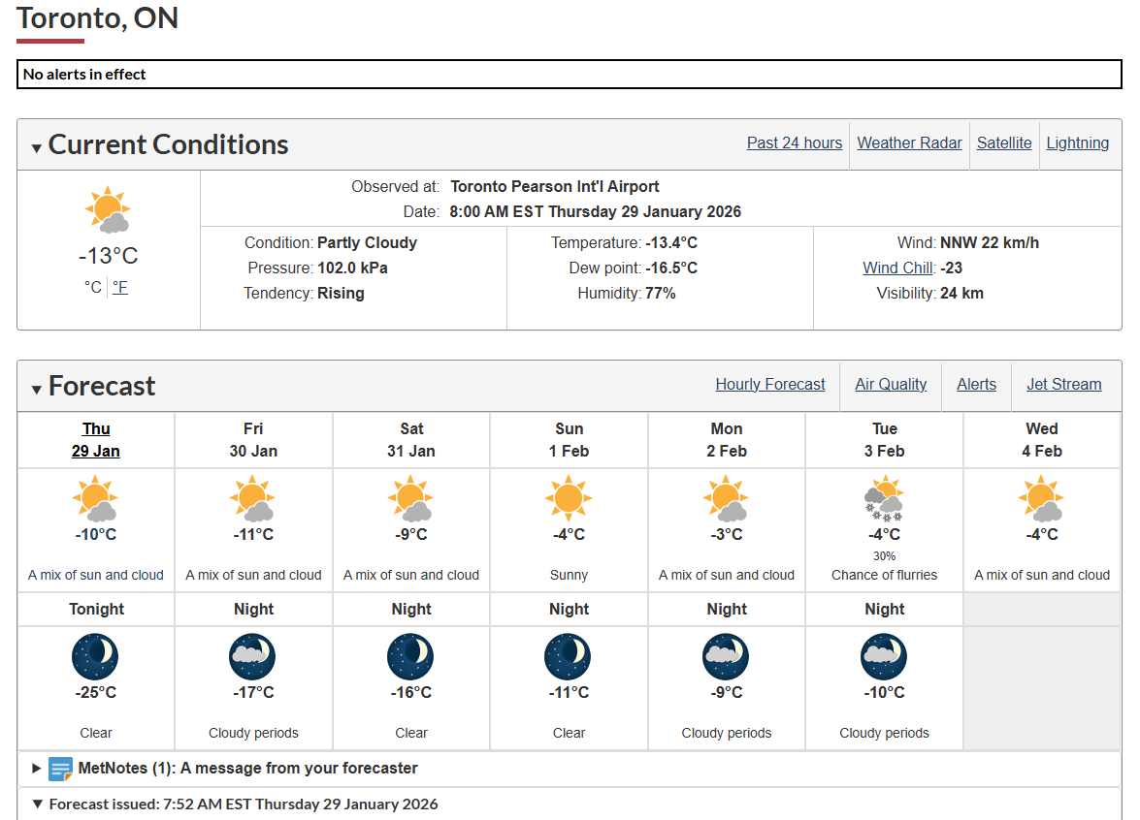Click the cloudy periods night icon for Friday
Image resolution: width=1140 pixels, height=820 pixels.
253,656
